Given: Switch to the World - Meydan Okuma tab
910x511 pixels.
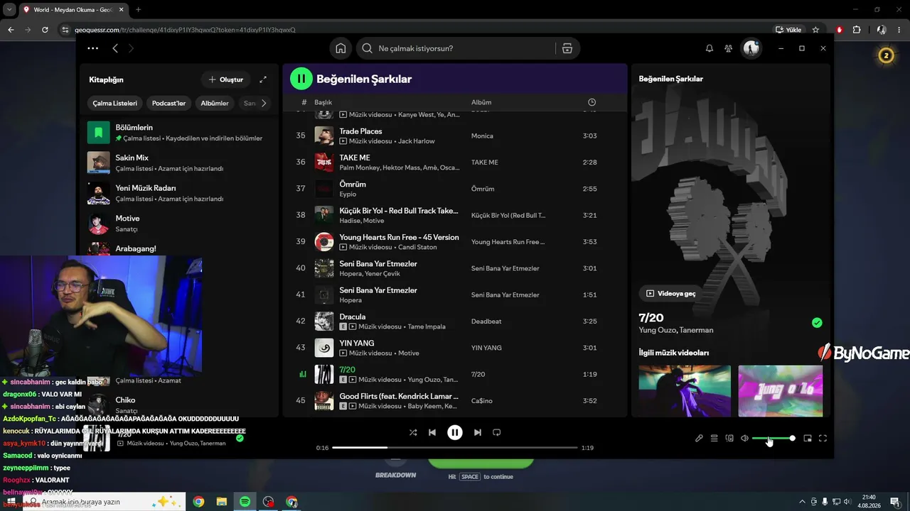Looking at the screenshot, I should 72,10.
